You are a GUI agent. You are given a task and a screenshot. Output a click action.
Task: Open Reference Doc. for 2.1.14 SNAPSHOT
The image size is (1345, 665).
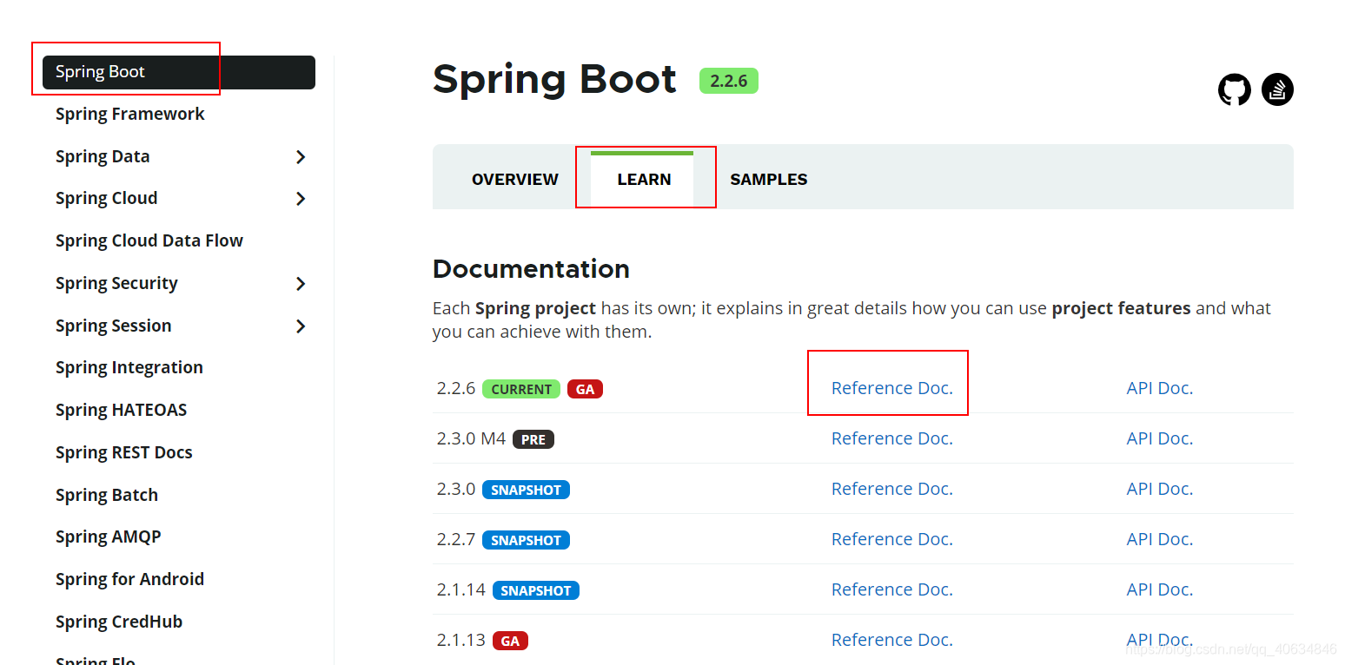[892, 589]
